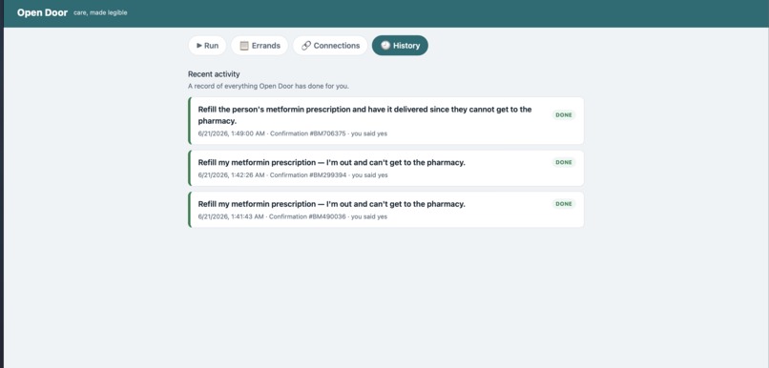Open the Connections tab

[x=330, y=46]
